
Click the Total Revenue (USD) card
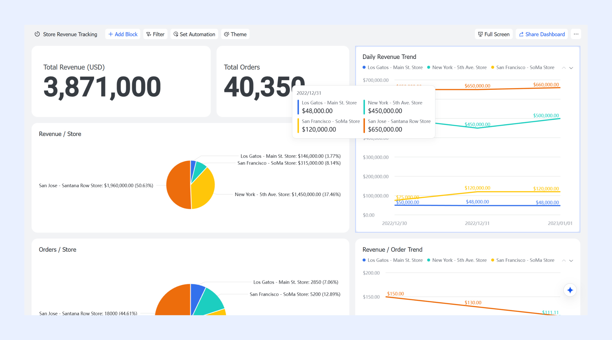click(121, 82)
